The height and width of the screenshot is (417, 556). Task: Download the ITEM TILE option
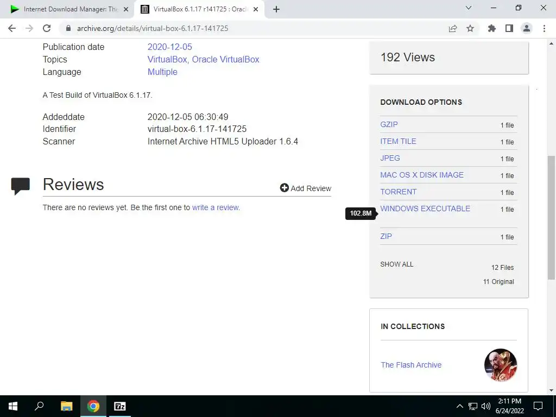pyautogui.click(x=398, y=141)
